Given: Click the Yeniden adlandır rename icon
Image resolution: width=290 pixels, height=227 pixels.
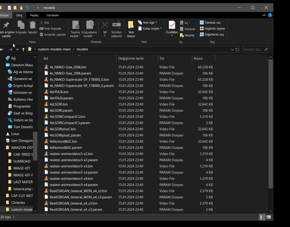Looking at the screenshot, I should tap(116, 25).
